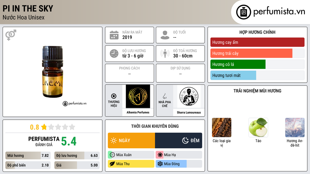Click the PERFUMISTA ĐÁNH GIÁ label
Viewport: 310px width, 174px height.
pos(44,141)
